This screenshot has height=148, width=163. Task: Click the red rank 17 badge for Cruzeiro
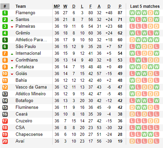[x=5, y=121]
